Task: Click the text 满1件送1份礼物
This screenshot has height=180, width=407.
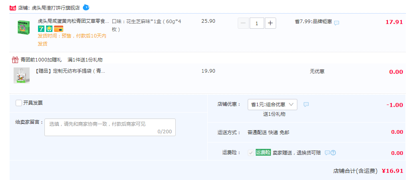Action: pyautogui.click(x=85, y=60)
